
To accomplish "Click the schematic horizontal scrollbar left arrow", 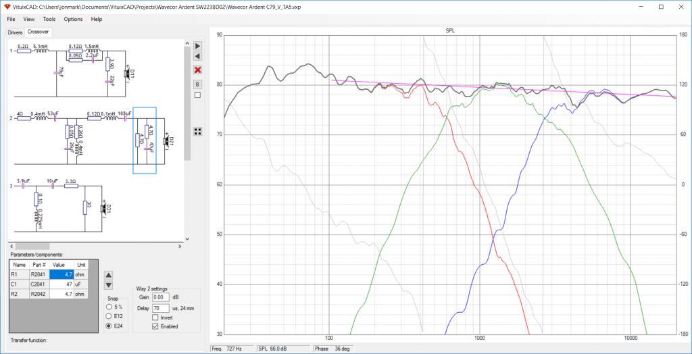I will pos(12,247).
